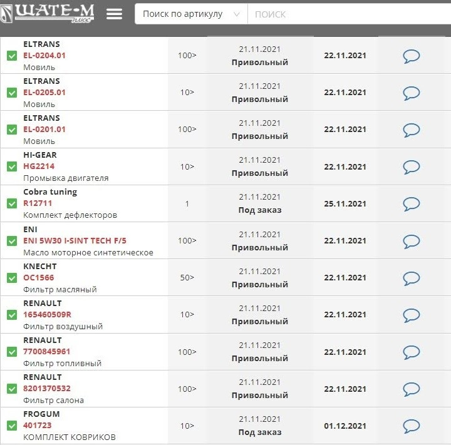Click into the ПОИСК search field
The width and height of the screenshot is (451, 445).
pyautogui.click(x=348, y=14)
